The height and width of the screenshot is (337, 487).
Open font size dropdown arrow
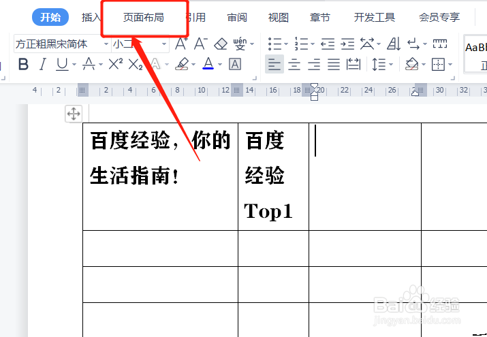click(x=164, y=44)
